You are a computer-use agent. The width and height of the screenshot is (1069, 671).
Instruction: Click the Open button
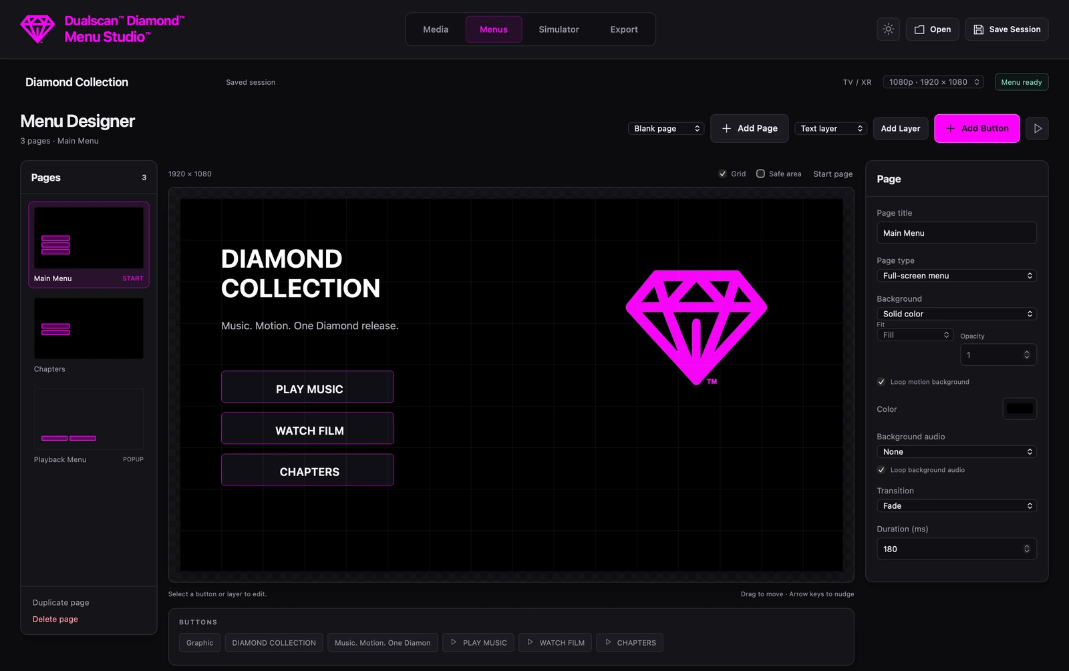[x=933, y=29]
